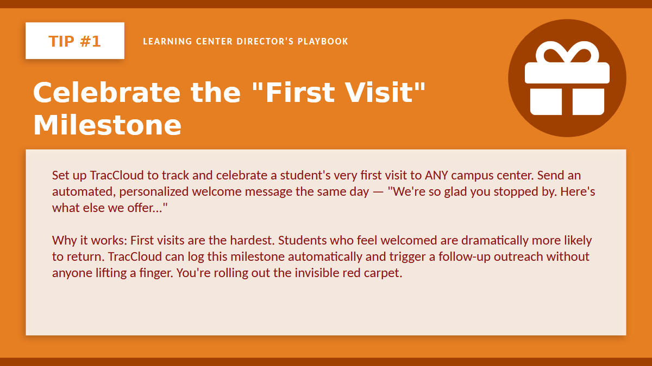Click "Set up TracCloud" at the paragraph start
Viewport: 652px width, 366px height.
(91, 176)
